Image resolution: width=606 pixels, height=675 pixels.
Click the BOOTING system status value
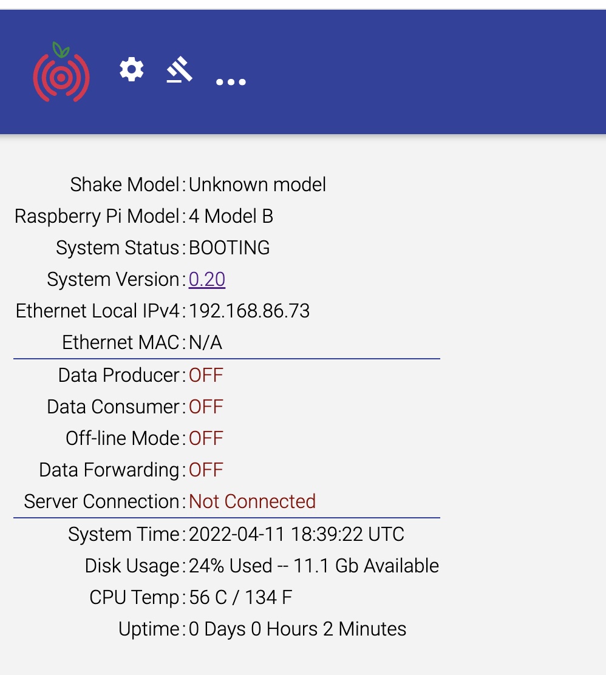coord(229,248)
